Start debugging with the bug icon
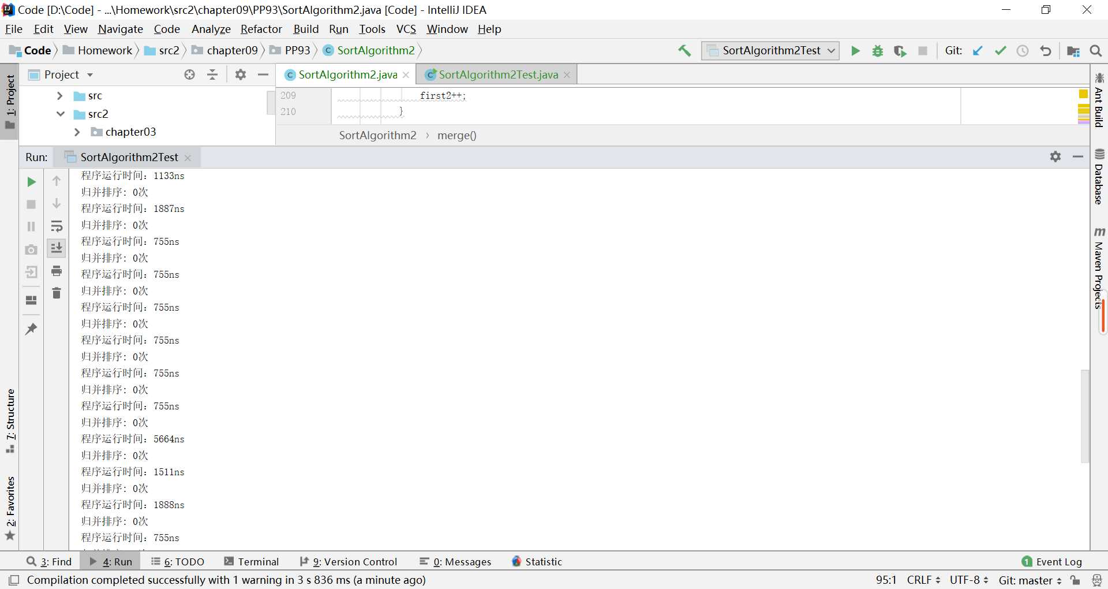Screen dimensions: 1108x589 pos(877,51)
